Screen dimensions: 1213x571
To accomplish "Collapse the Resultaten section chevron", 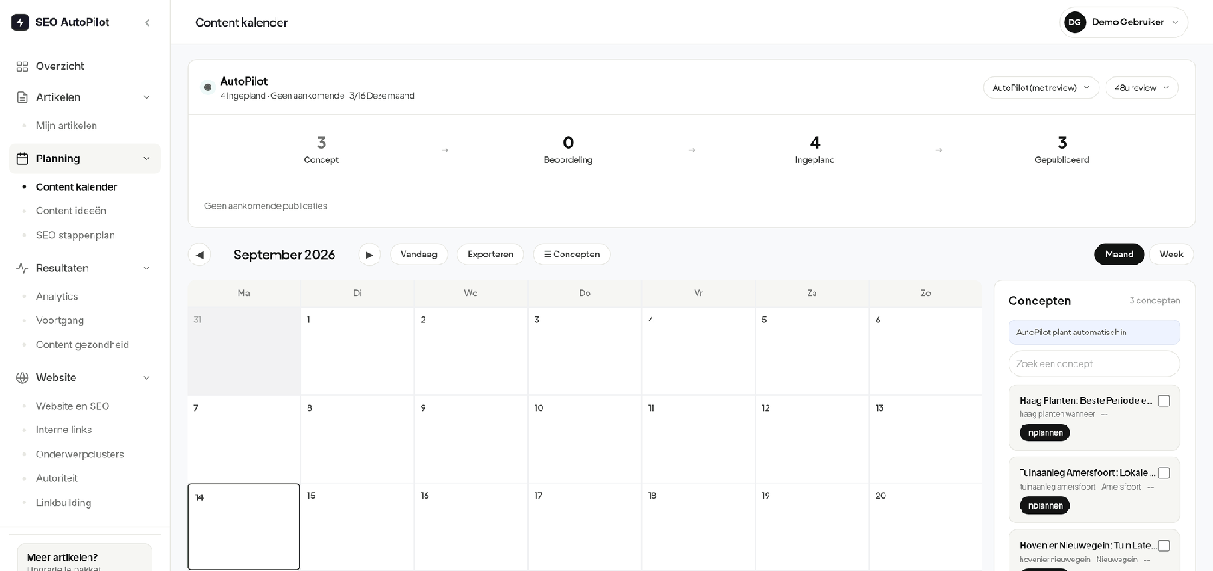I will pos(146,269).
